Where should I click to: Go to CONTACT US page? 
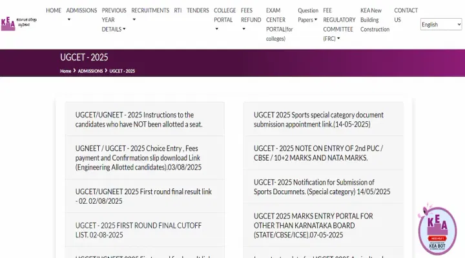[406, 15]
